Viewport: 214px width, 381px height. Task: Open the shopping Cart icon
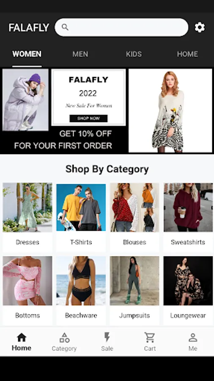150,337
